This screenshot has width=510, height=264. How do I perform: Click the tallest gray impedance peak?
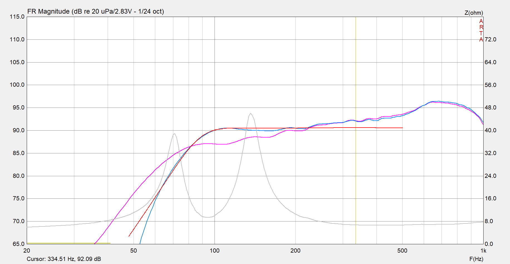(x=251, y=114)
